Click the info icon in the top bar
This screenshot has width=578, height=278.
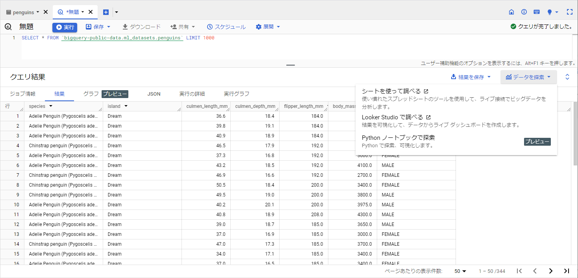coord(524,12)
